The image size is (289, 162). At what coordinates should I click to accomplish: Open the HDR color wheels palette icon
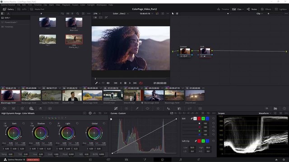[x=31, y=108]
